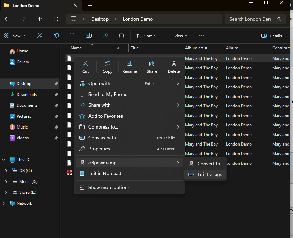Collapse the This PC tree node
This screenshot has height=238, width=293.
4,160
